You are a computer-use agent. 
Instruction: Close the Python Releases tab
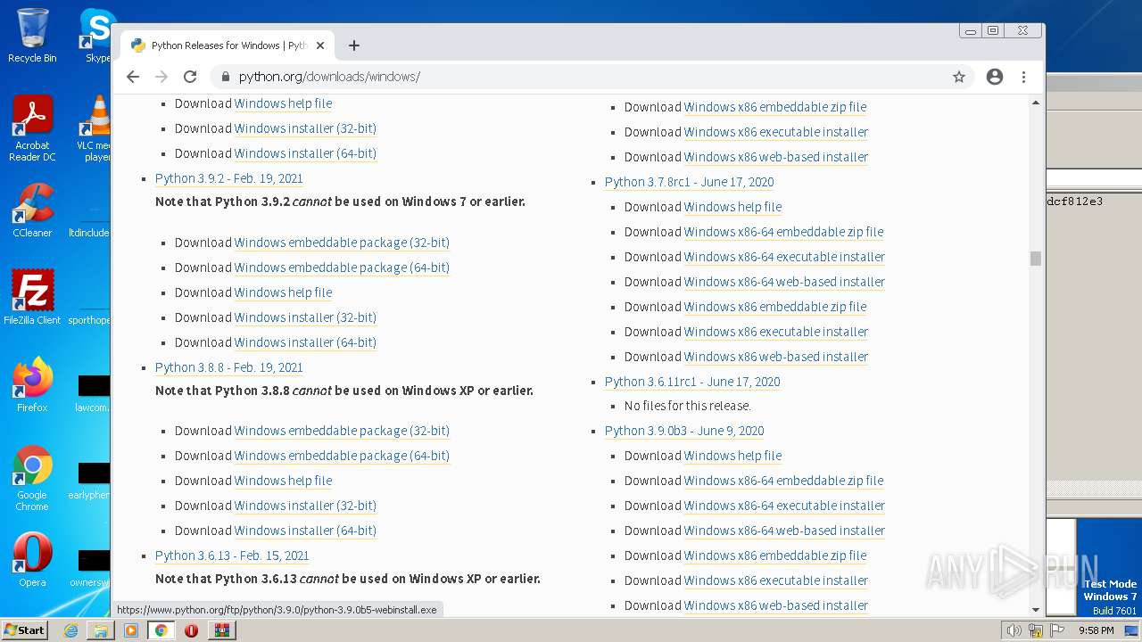tap(320, 45)
